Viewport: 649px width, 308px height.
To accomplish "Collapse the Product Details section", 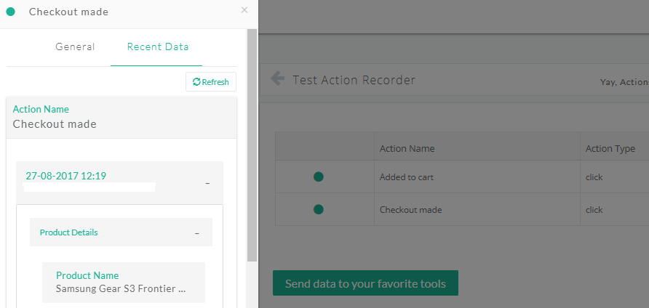I will (x=197, y=234).
